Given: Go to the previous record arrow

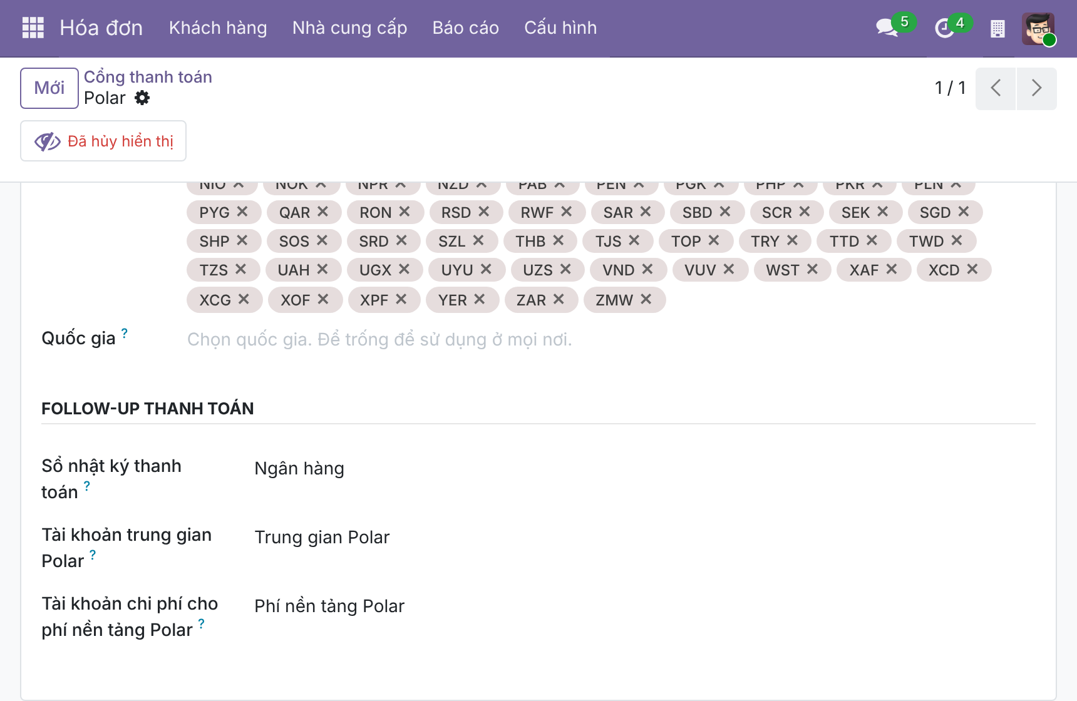Looking at the screenshot, I should click(996, 88).
